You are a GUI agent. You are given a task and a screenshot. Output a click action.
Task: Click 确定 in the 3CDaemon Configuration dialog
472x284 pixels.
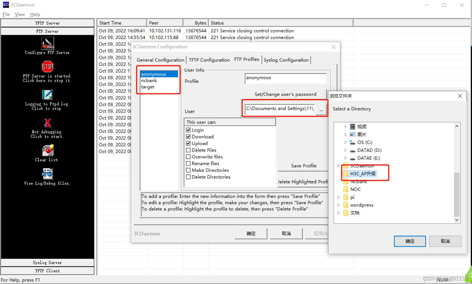pos(251,233)
